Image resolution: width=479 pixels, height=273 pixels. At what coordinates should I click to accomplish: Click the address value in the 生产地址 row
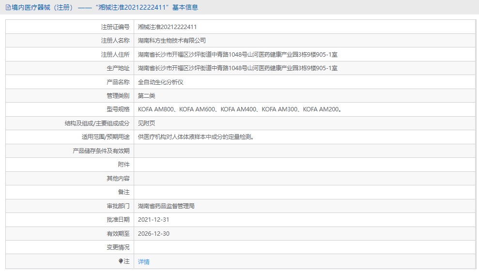tap(238, 68)
